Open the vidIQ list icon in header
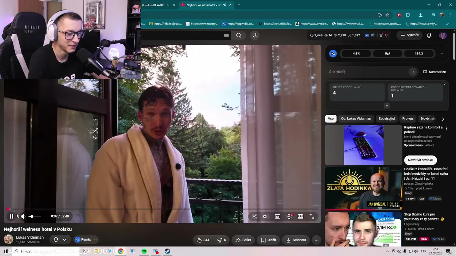The image size is (456, 256). pos(373,35)
